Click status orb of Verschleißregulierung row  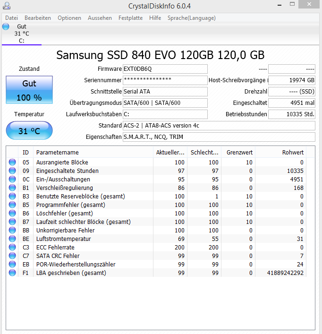click(12, 188)
